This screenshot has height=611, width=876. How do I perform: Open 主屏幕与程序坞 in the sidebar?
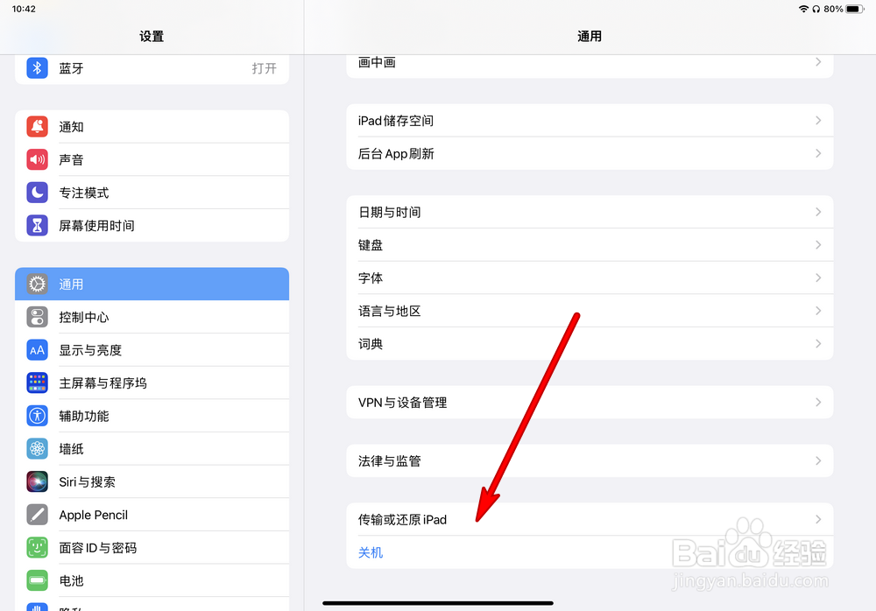pos(152,383)
